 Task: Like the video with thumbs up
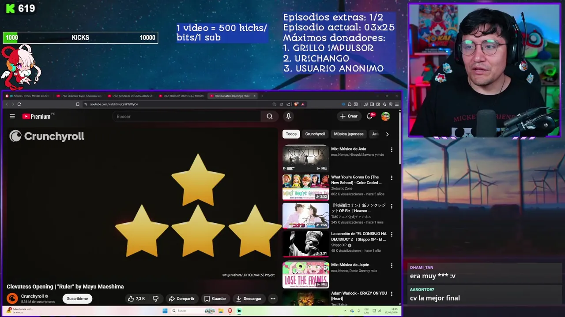coord(136,299)
